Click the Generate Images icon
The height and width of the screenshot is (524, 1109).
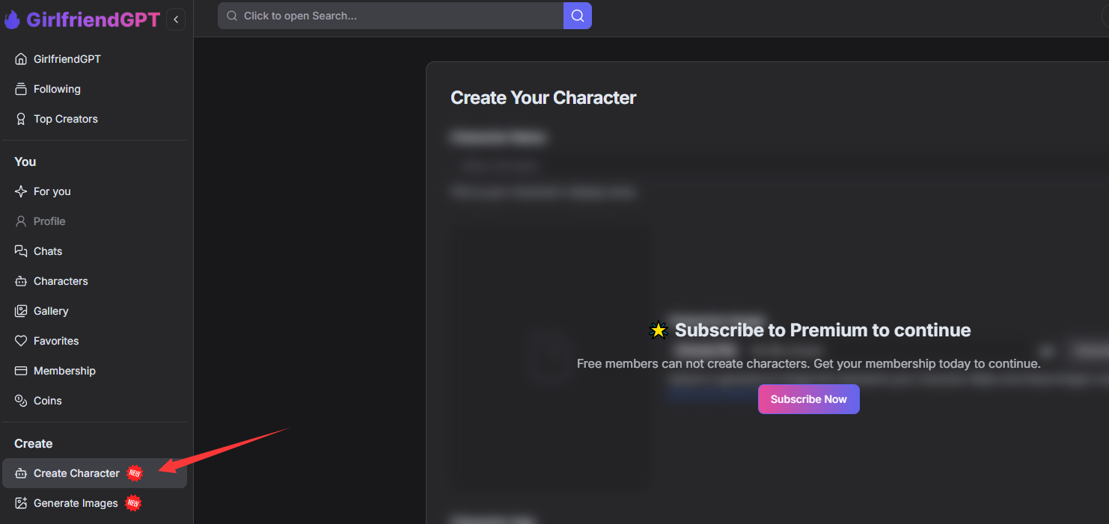coord(21,503)
